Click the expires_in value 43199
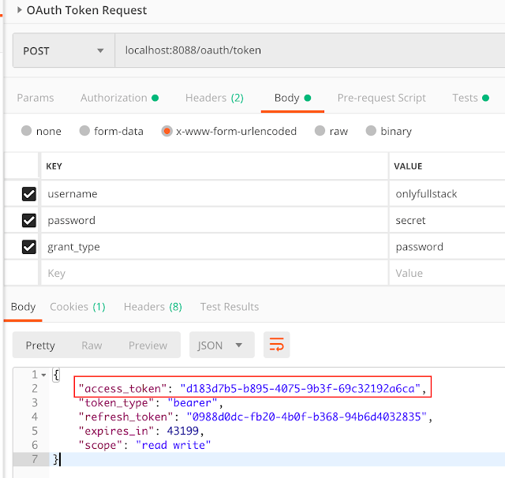Viewport: 505px width, 478px height. tap(182, 431)
